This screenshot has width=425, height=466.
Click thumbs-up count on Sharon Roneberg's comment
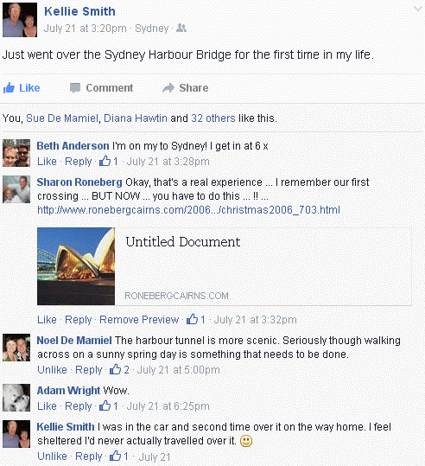click(x=196, y=320)
